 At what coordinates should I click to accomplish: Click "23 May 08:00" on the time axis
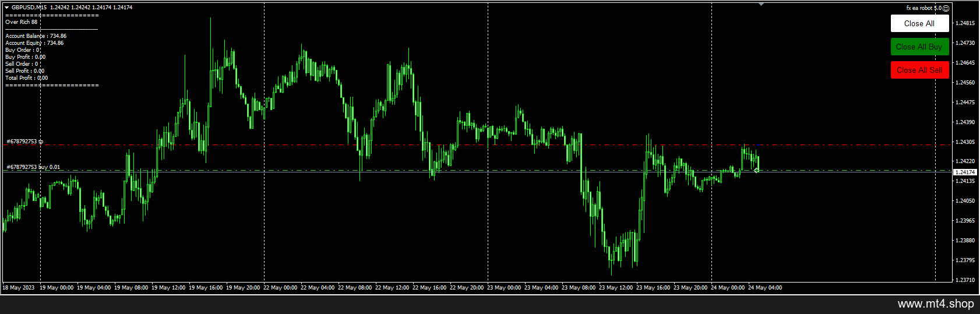579,288
